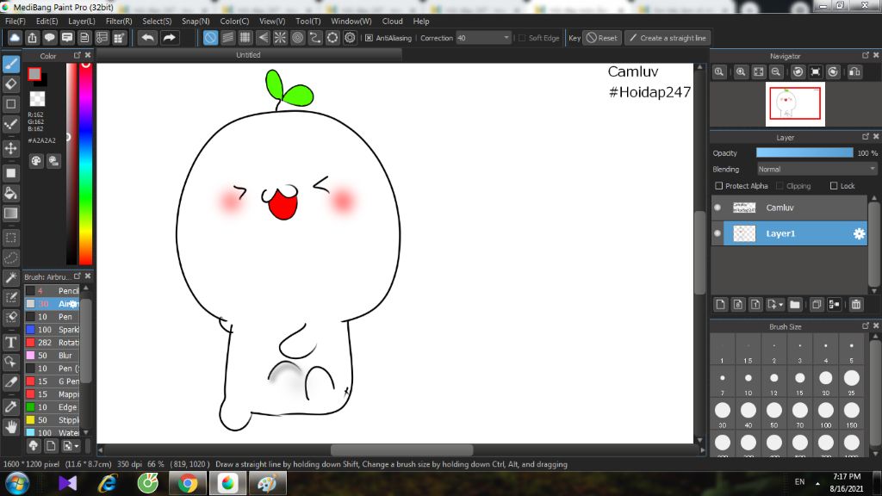Select Pen brush size 10

[52, 317]
